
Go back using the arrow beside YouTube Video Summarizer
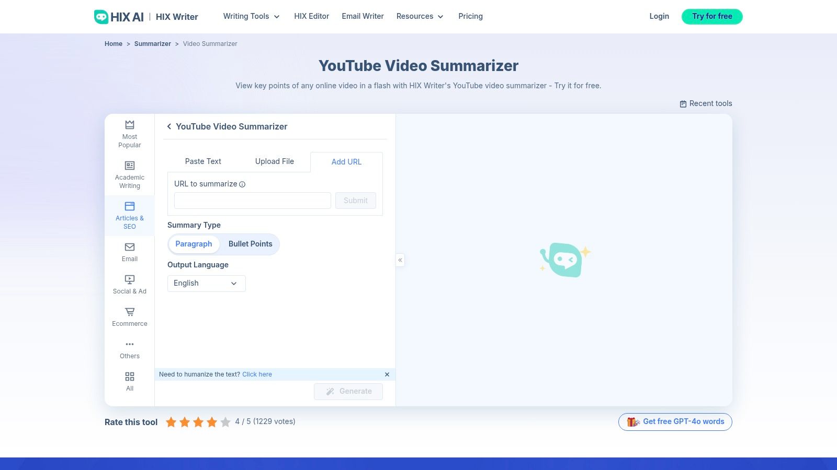click(169, 126)
